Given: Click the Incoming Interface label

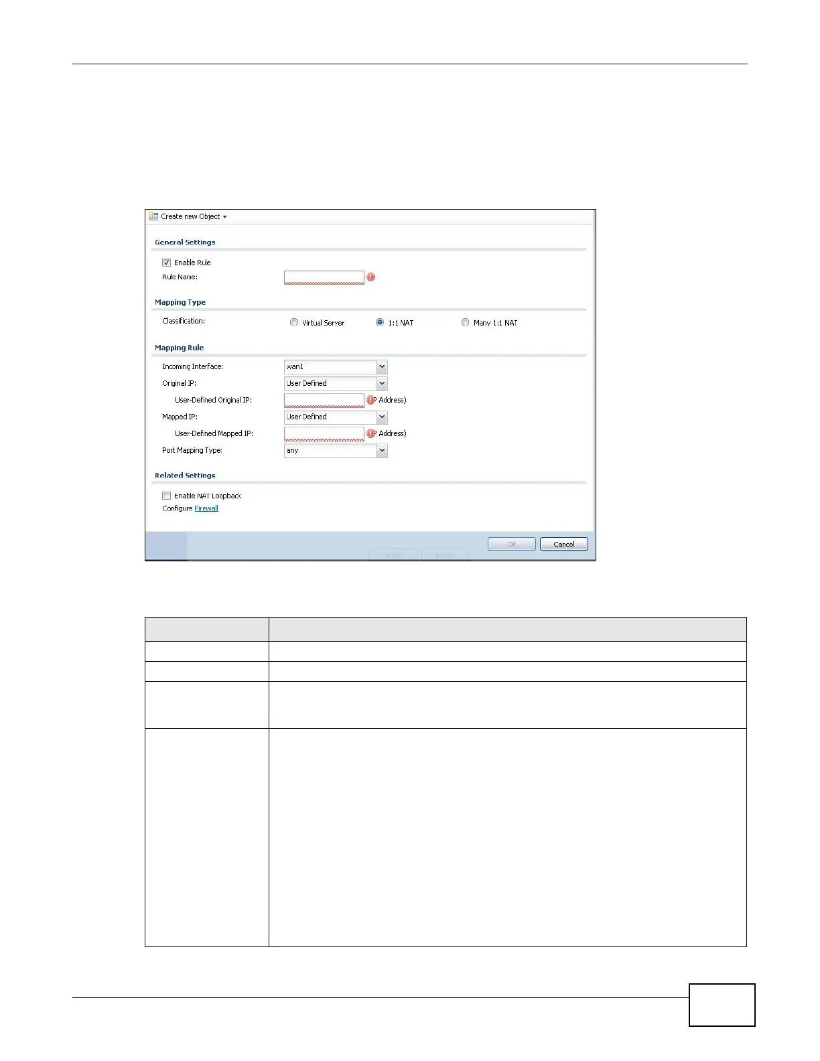Looking at the screenshot, I should click(192, 366).
